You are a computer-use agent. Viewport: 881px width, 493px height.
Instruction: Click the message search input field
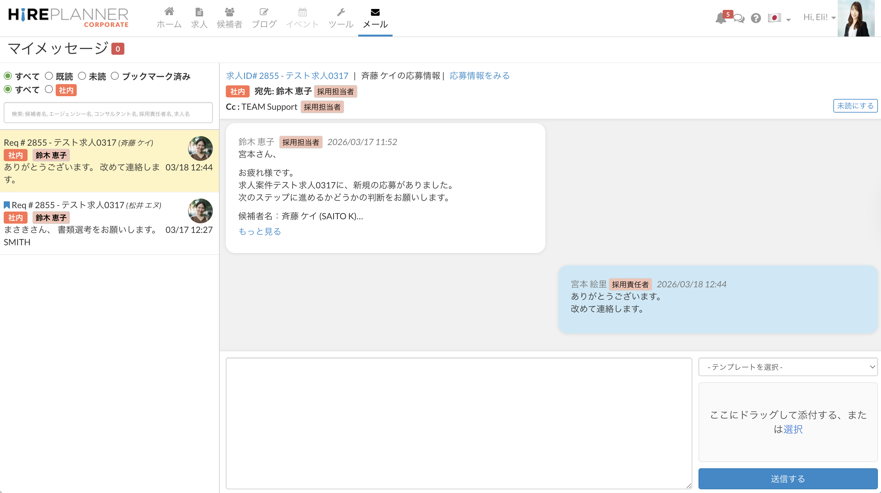pyautogui.click(x=108, y=113)
